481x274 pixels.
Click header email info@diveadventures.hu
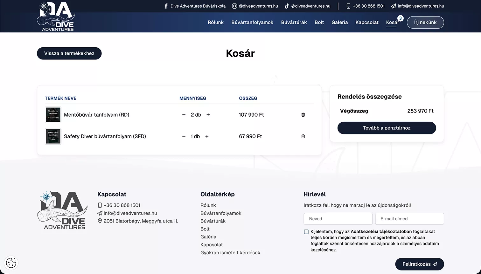click(x=417, y=6)
